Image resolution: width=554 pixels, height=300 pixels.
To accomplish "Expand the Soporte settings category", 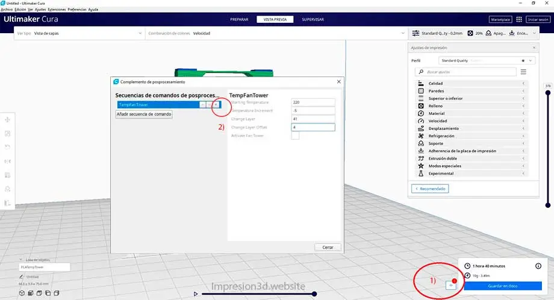I will (472, 143).
